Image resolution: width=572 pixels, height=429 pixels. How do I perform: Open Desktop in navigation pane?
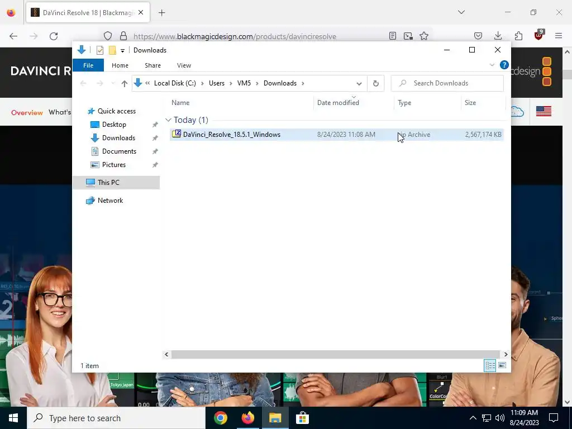114,125
